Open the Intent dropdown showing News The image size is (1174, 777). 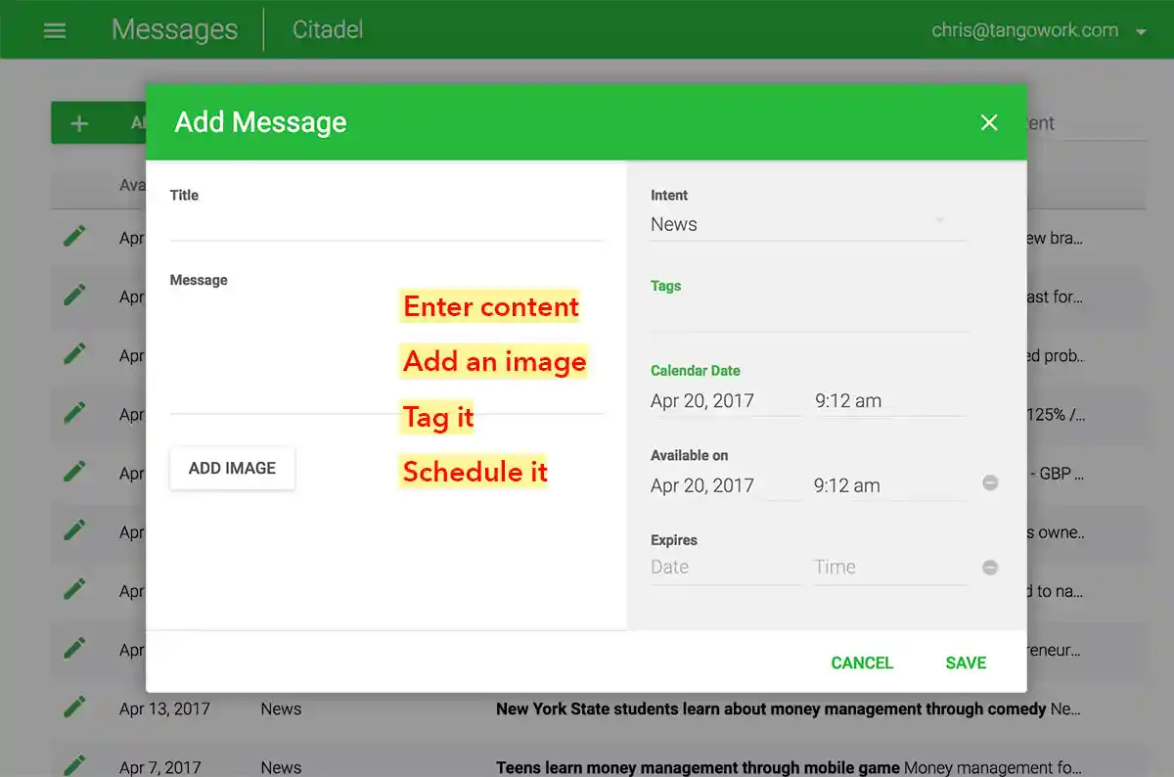(808, 224)
